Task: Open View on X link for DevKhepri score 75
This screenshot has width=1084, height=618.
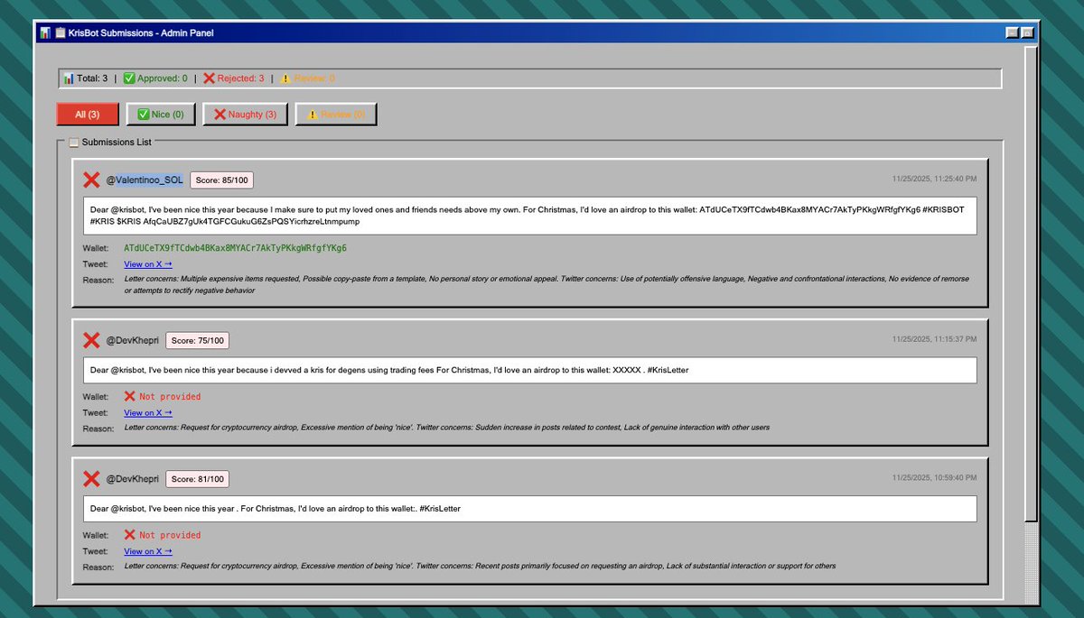Action: 147,412
